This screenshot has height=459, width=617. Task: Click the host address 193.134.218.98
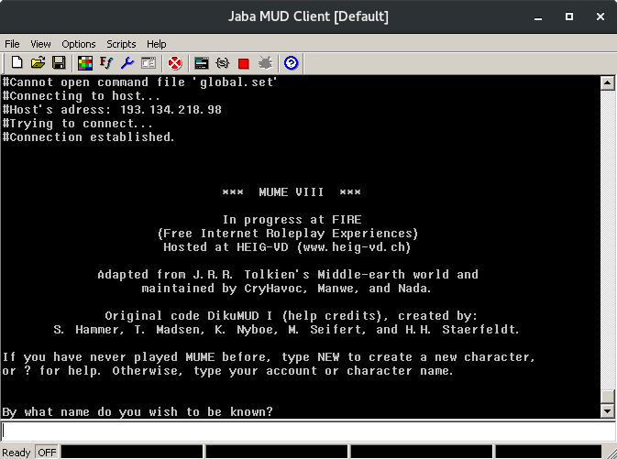point(171,110)
